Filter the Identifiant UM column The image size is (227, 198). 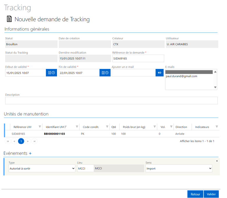(x=77, y=127)
